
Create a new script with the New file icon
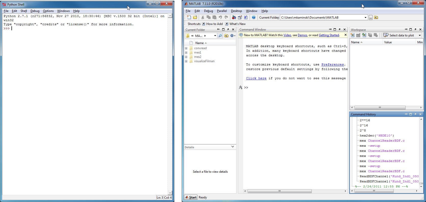point(189,17)
